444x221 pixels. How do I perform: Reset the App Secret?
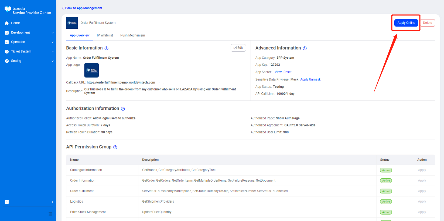pos(288,72)
